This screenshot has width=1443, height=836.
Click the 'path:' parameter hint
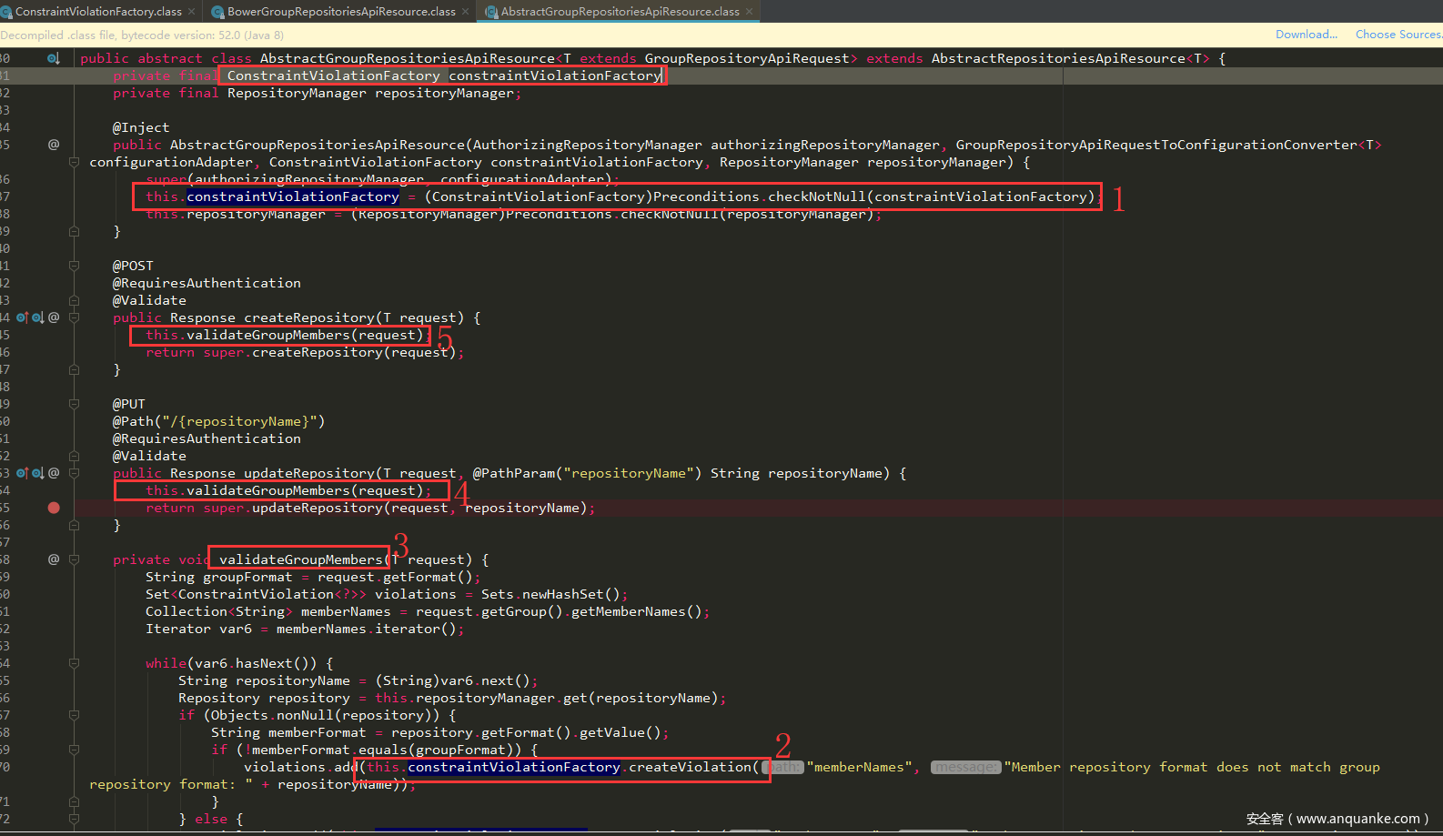click(782, 767)
